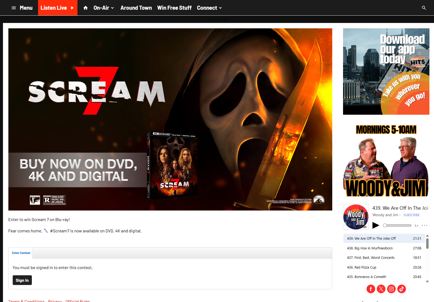Screen dimensions: 434x302
Task: Click the Scream 7 contest banner image
Action: coord(170,119)
